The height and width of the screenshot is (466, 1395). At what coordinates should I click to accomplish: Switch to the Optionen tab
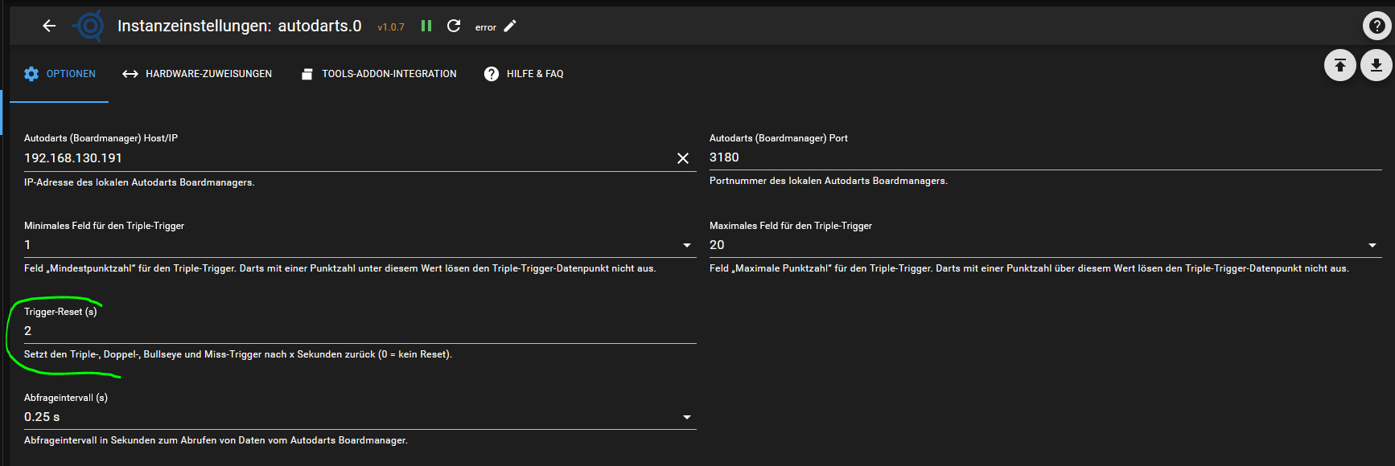[60, 74]
